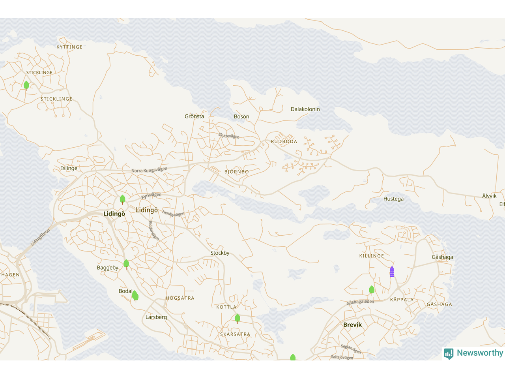
Task: Click the Gåshagaleden road label
Action: pos(360,302)
